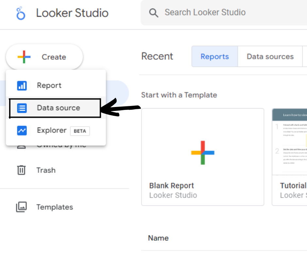Open the Create dropdown button
Screen dimensions: 307x257
44,57
